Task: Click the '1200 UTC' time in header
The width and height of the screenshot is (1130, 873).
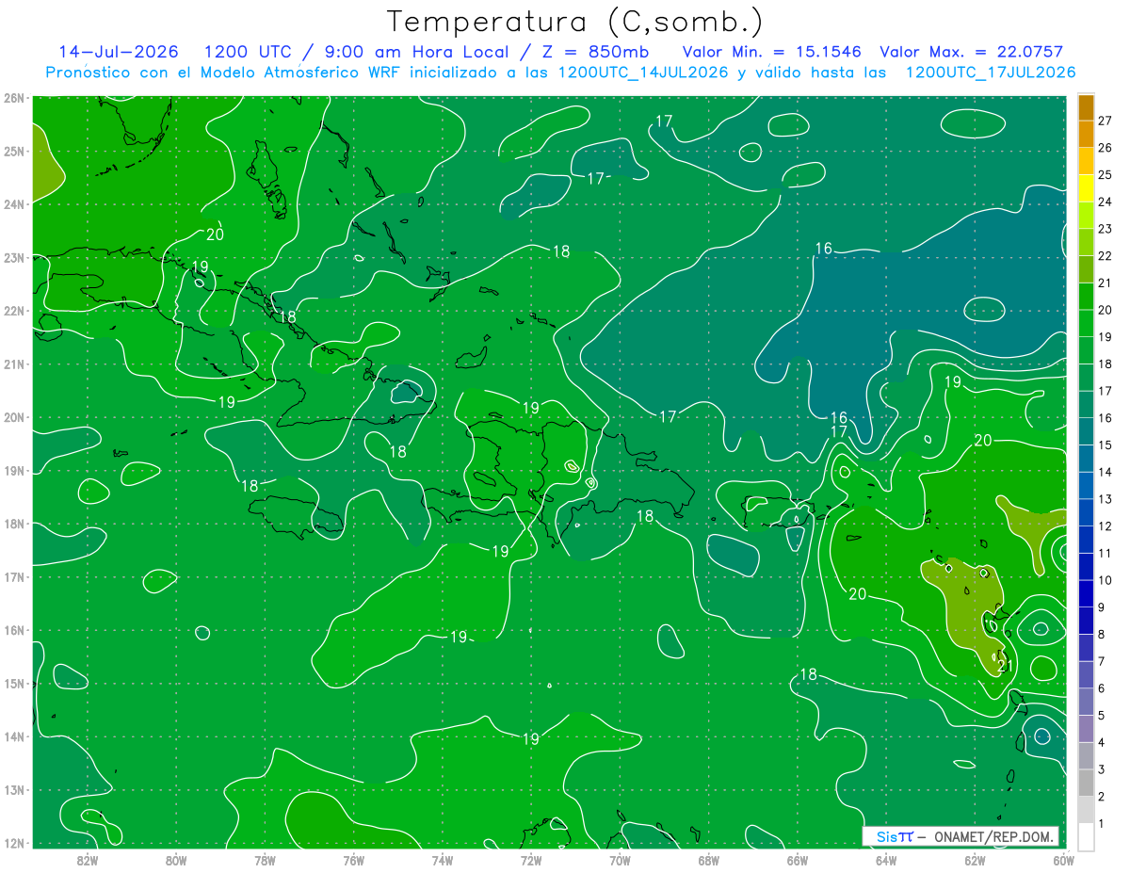Action: tap(250, 52)
